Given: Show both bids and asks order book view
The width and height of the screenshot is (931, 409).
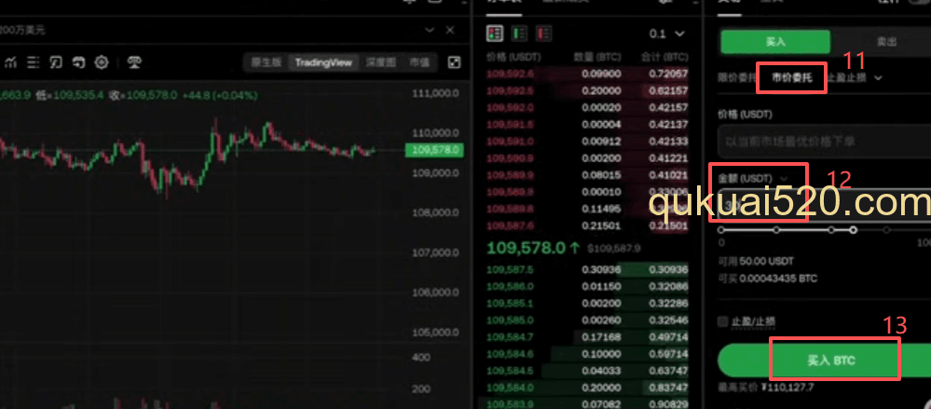Looking at the screenshot, I should click(494, 34).
